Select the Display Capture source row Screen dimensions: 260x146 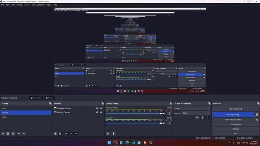78,112
